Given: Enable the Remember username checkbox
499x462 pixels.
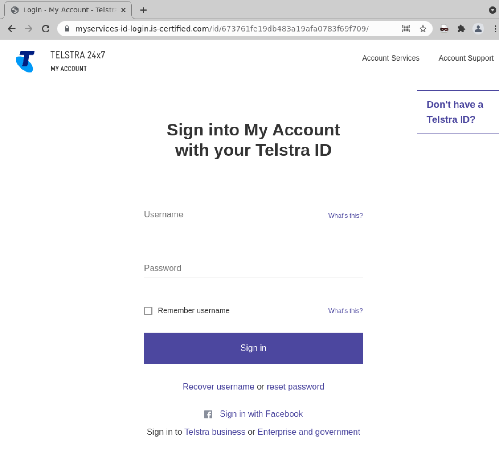Looking at the screenshot, I should [148, 311].
